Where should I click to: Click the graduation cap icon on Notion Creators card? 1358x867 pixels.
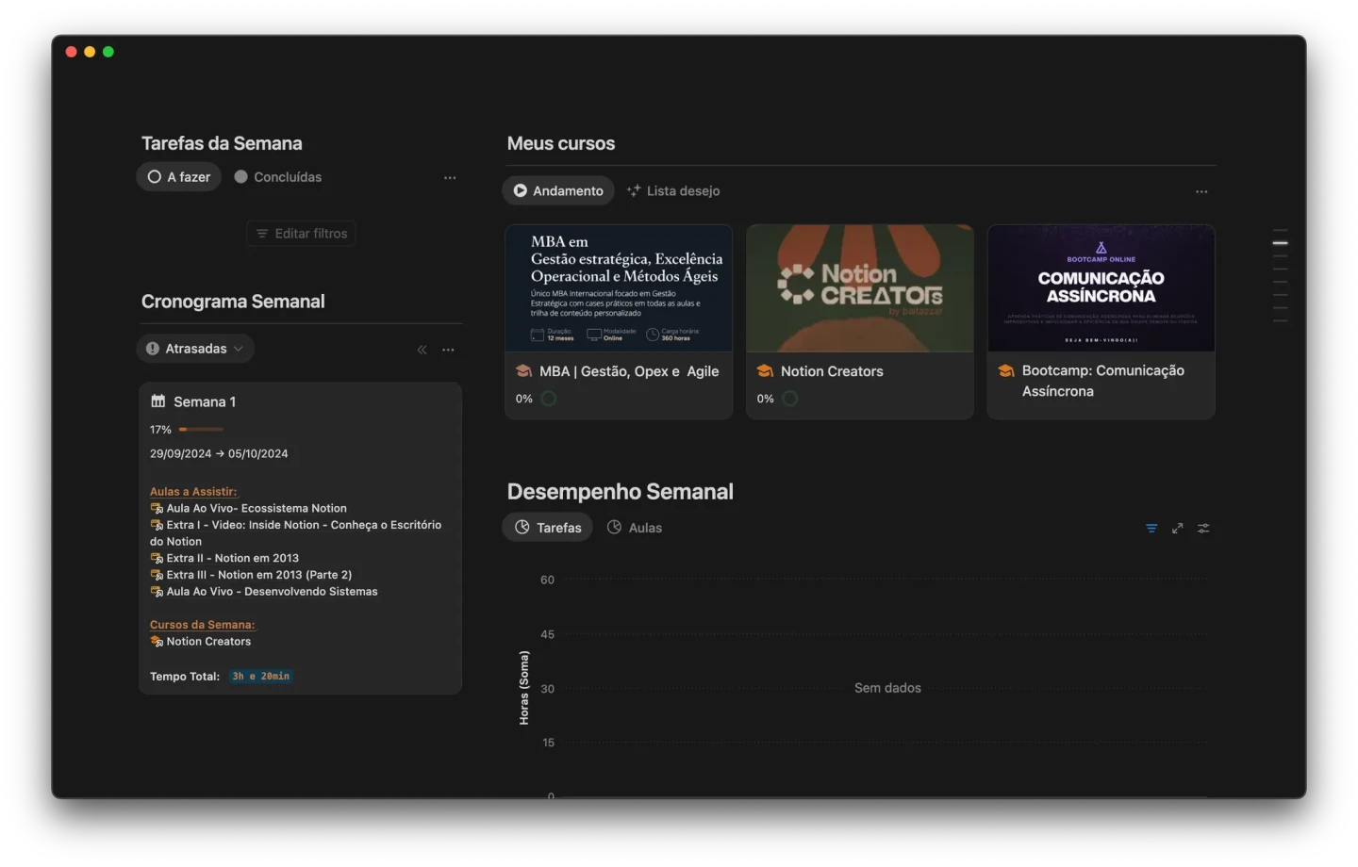click(765, 371)
